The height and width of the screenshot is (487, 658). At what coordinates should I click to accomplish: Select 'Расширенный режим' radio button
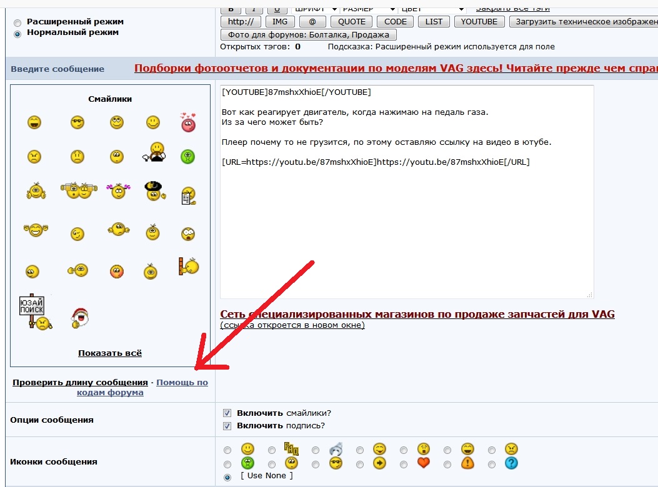tap(17, 22)
